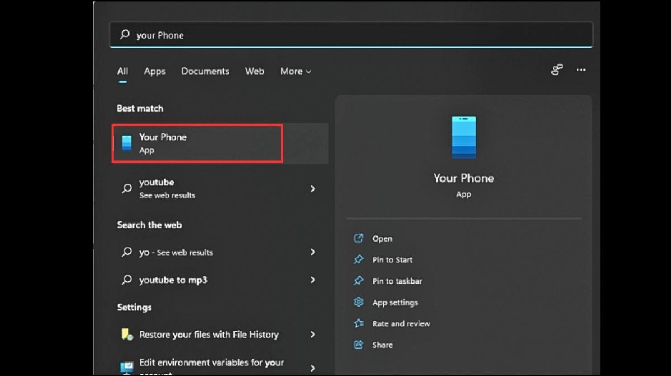Expand the yo - See web results entry
The height and width of the screenshot is (376, 671).
click(x=312, y=252)
